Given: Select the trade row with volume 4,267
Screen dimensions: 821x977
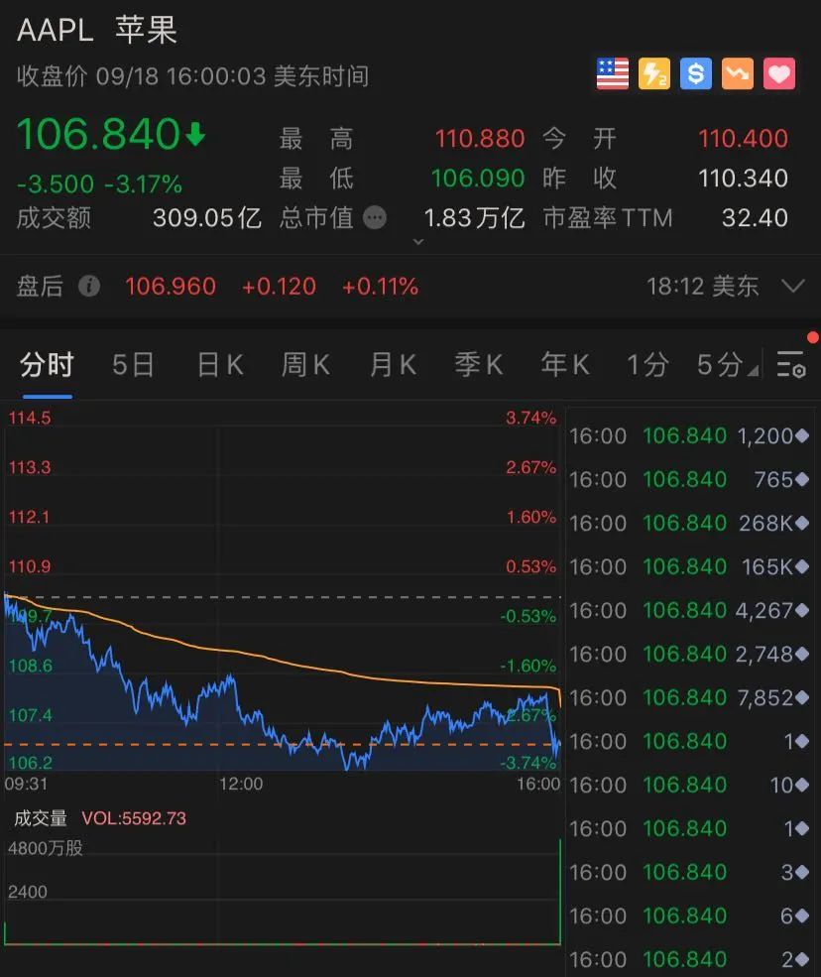Looking at the screenshot, I should point(689,610).
